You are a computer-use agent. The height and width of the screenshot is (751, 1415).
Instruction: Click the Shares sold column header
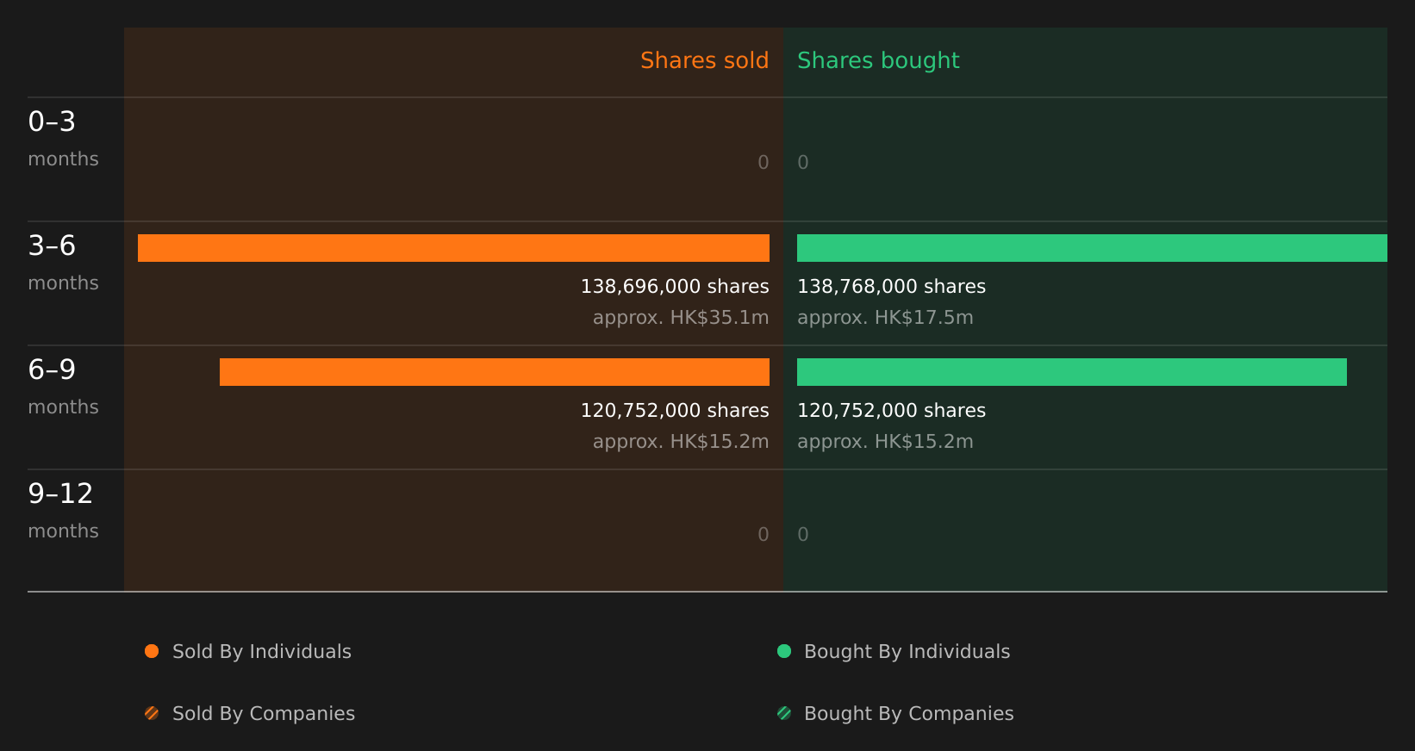(x=705, y=60)
